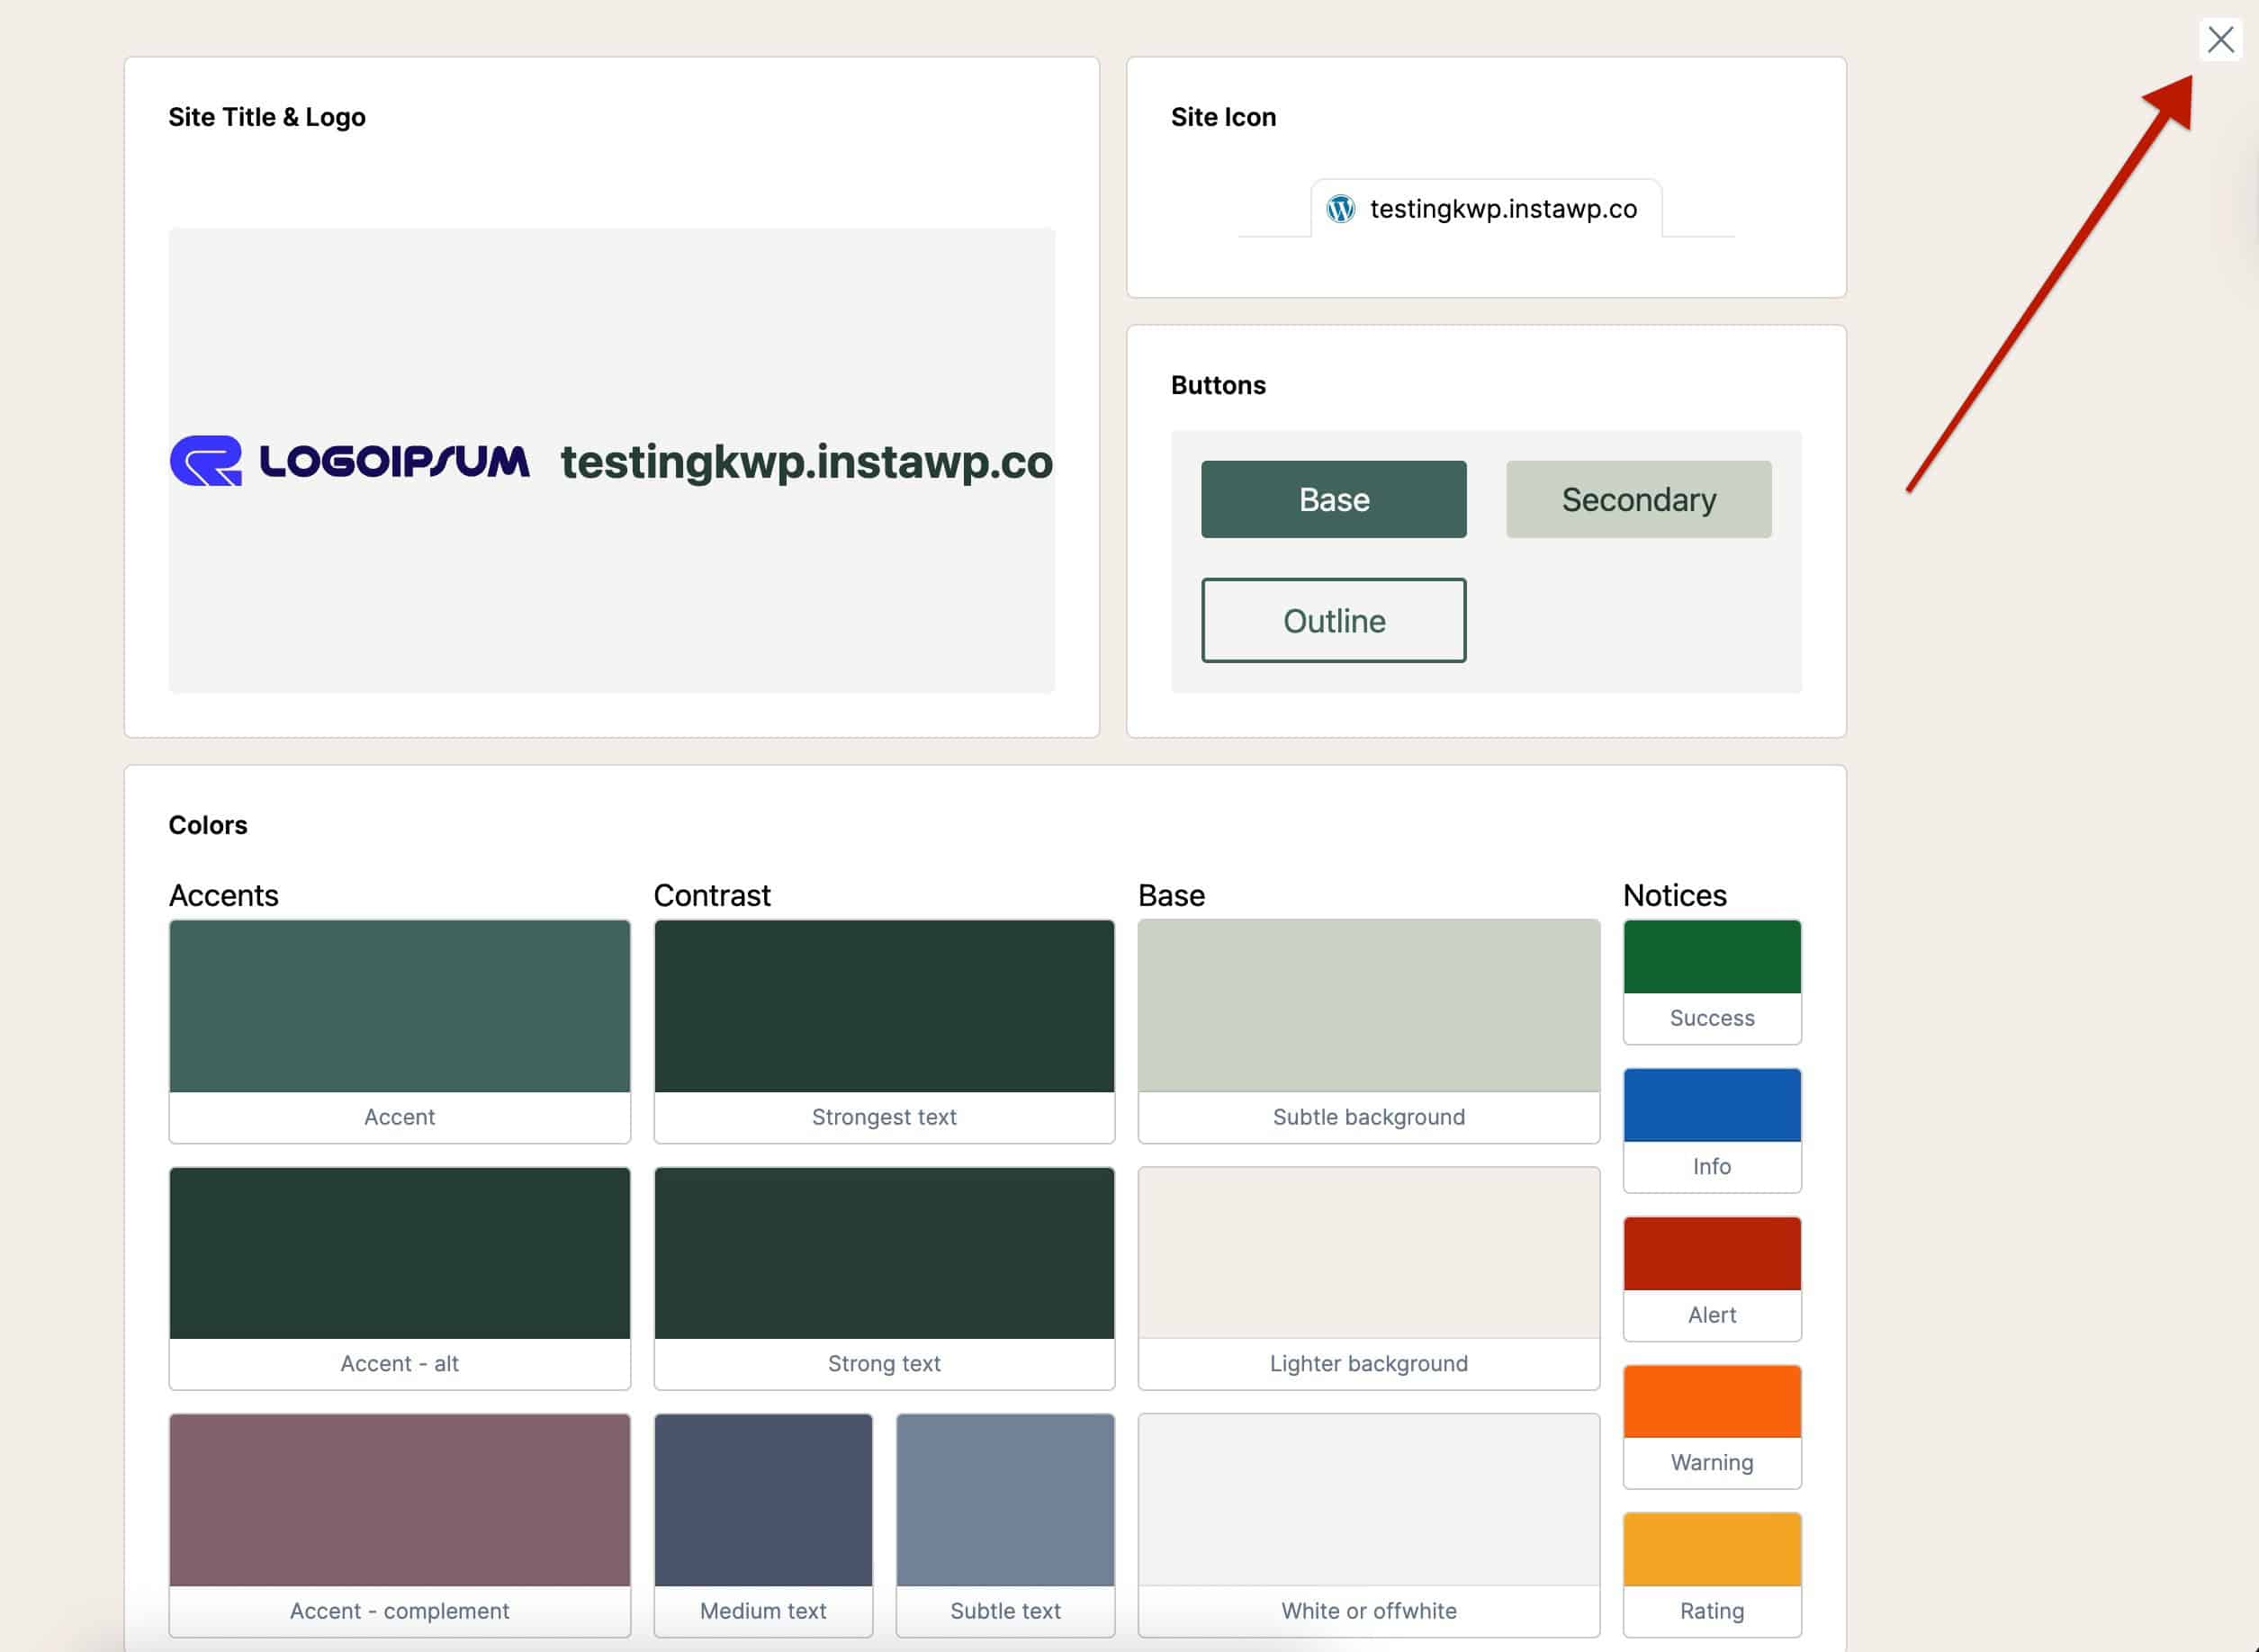Dismiss the styles preview with the X
The height and width of the screenshot is (1652, 2259).
(x=2221, y=40)
